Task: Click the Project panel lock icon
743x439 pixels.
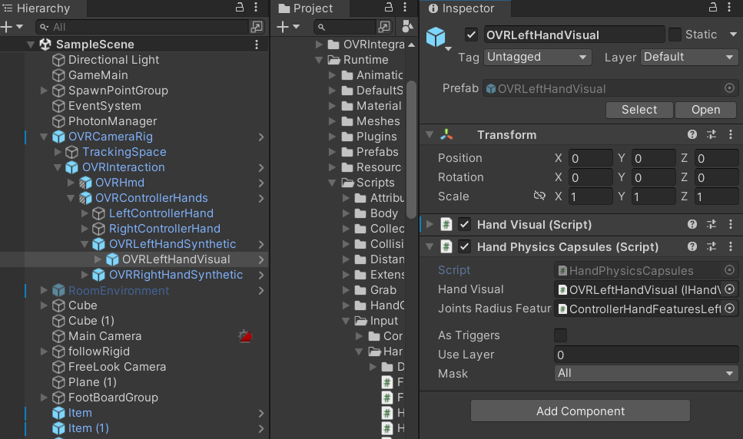Action: (389, 7)
